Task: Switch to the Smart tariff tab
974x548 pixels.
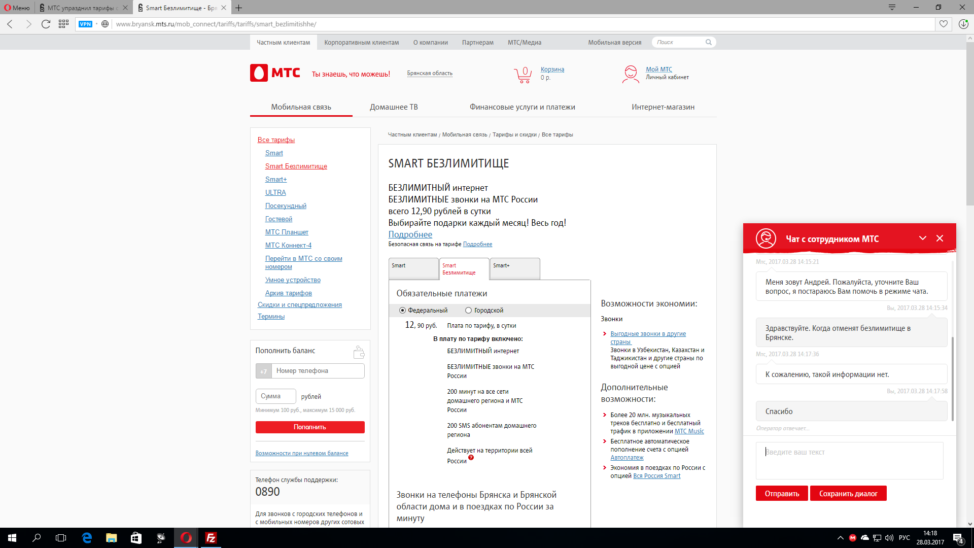Action: 413,269
